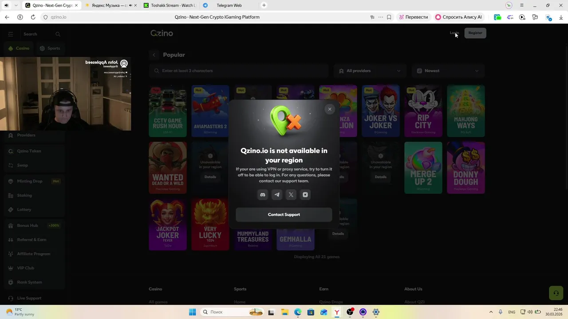This screenshot has width=568, height=319.
Task: Expand the All providers dropdown
Action: pos(369,71)
